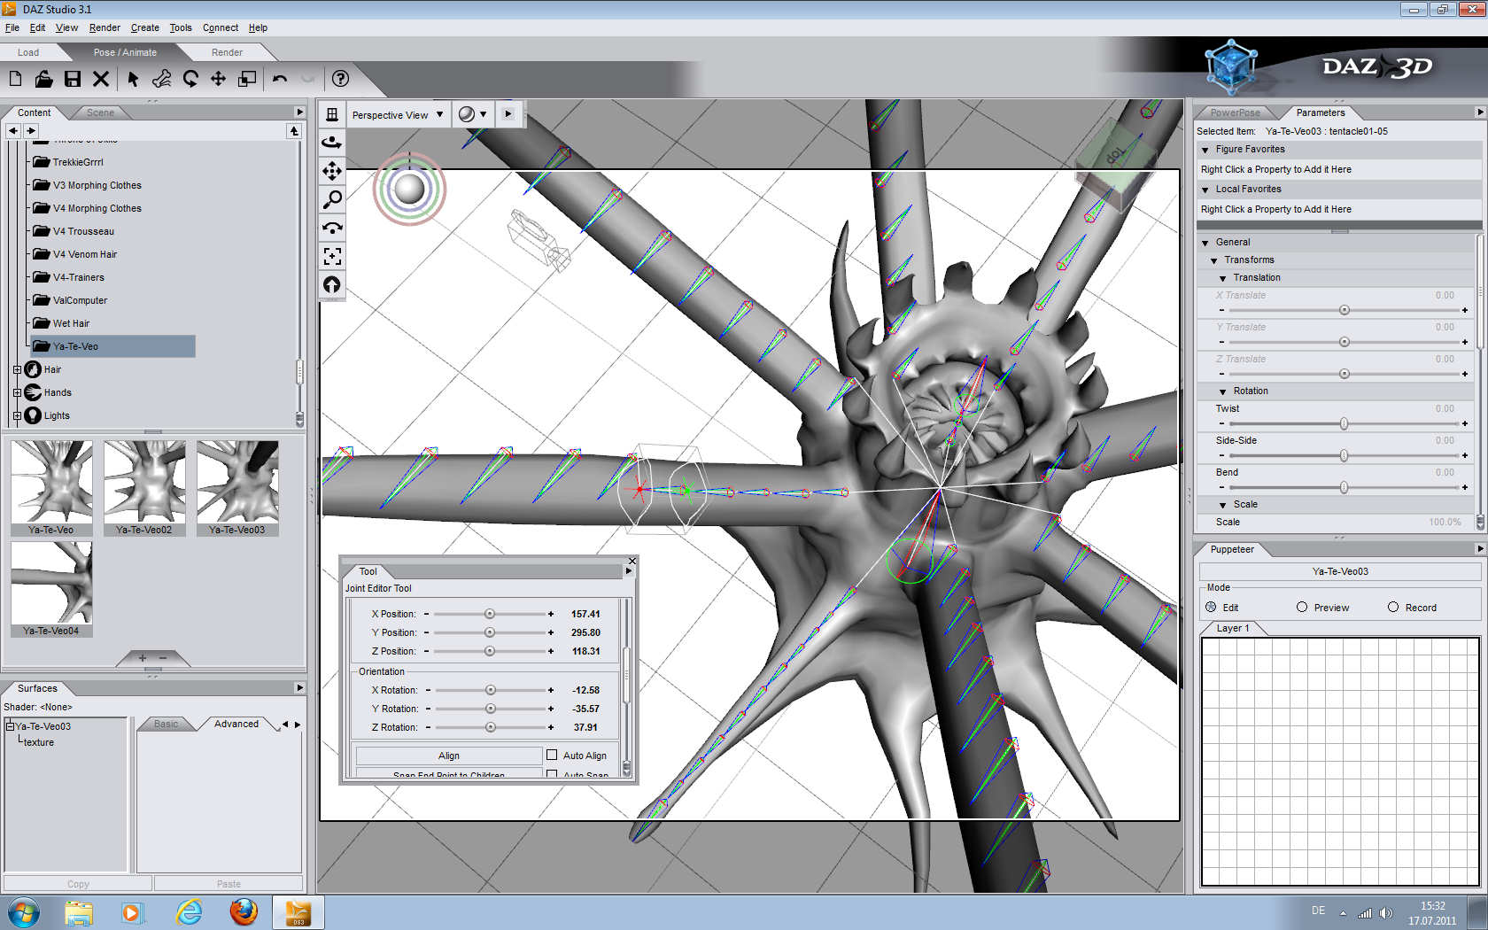Open Internet Explorer from the taskbar
The image size is (1488, 930).
[189, 911]
